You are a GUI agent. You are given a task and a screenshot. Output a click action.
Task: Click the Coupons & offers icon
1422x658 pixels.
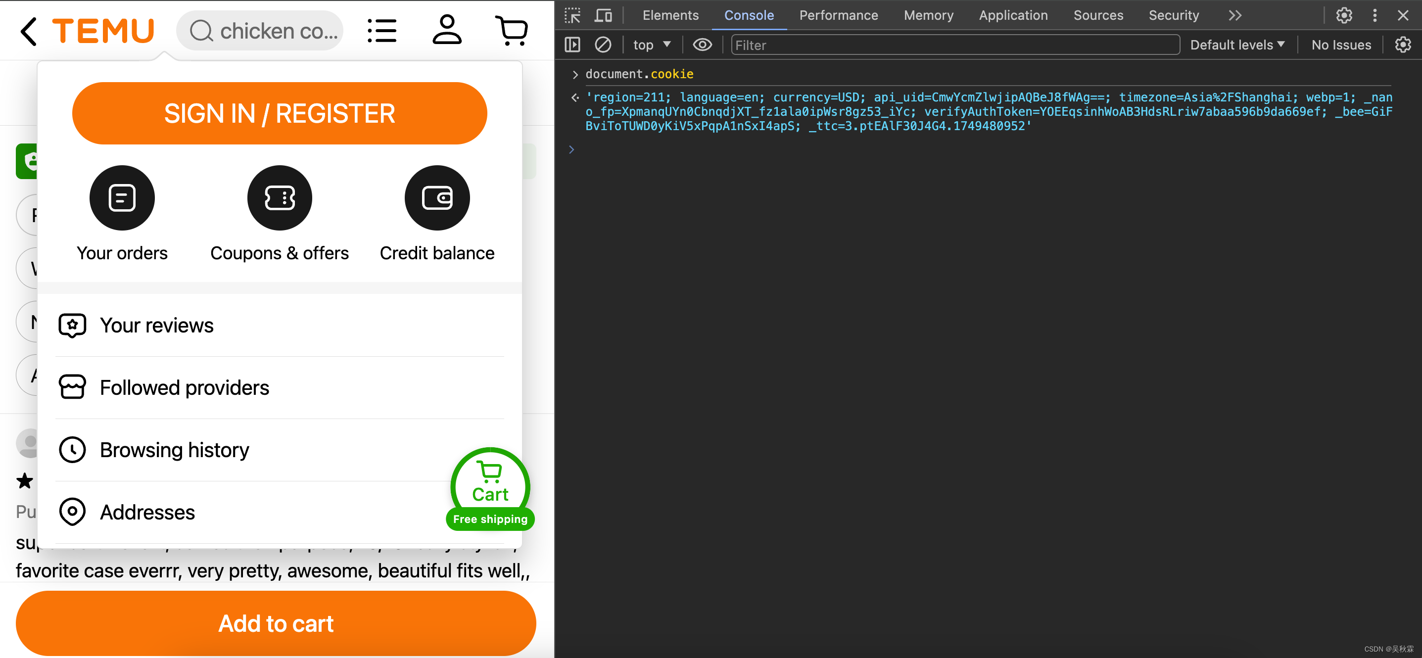coord(279,197)
